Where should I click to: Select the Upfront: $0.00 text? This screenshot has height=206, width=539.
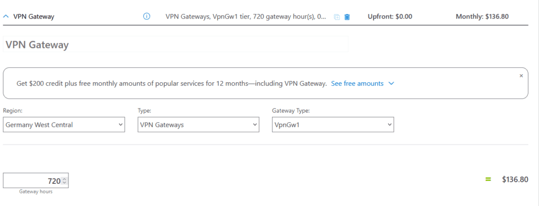[x=390, y=16]
